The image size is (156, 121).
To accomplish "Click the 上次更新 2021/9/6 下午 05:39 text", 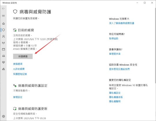I will [x=29, y=118].
